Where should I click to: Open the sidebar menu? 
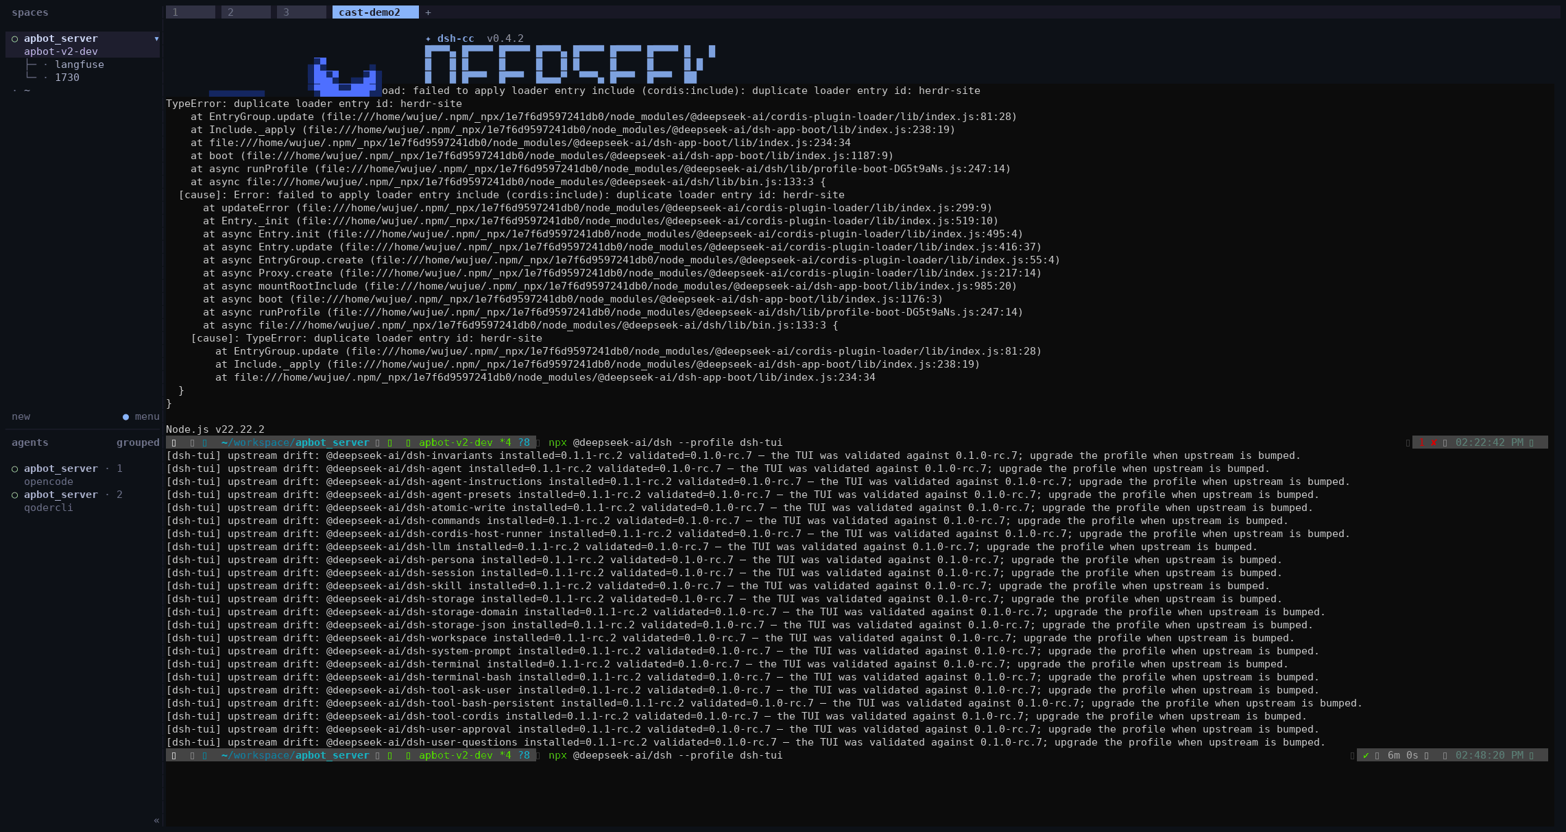[x=147, y=416]
